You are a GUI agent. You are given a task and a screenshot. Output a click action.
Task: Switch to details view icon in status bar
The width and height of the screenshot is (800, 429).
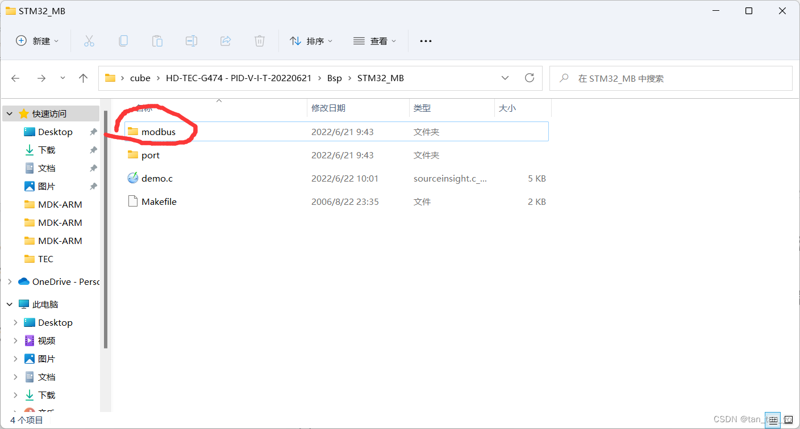point(772,420)
